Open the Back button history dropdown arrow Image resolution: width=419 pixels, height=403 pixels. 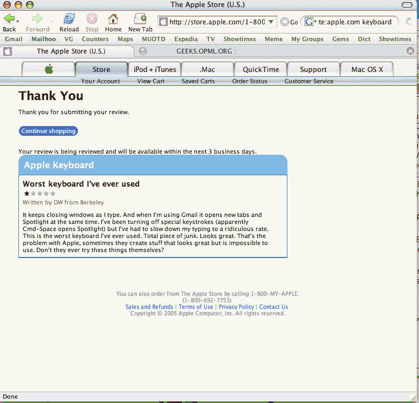coord(18,22)
